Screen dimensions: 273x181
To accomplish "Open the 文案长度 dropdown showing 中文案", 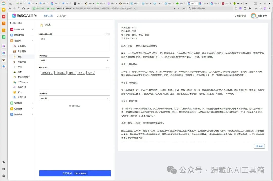I will [x=75, y=98].
